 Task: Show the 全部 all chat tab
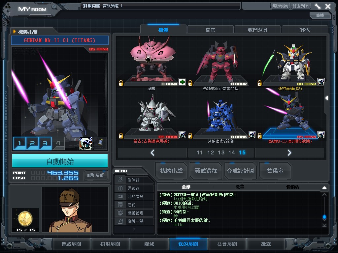[x=186, y=187]
